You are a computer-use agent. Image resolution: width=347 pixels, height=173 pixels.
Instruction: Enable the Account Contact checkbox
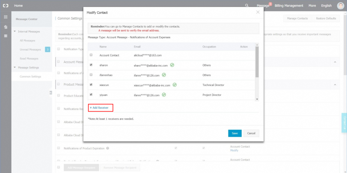[91, 55]
